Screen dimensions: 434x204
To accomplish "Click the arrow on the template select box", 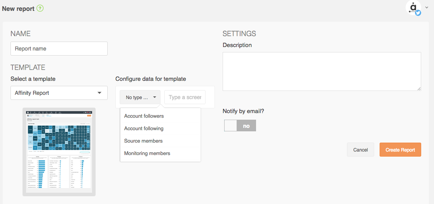I will tap(99, 93).
